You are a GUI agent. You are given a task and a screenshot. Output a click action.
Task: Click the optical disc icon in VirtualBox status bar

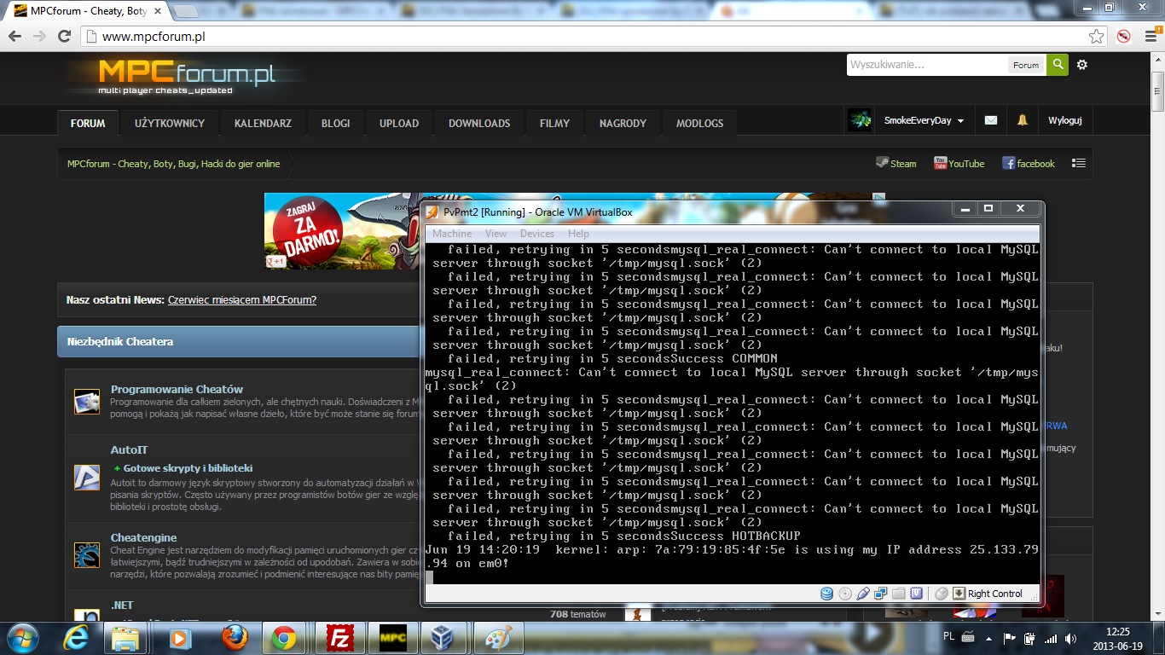click(x=845, y=594)
